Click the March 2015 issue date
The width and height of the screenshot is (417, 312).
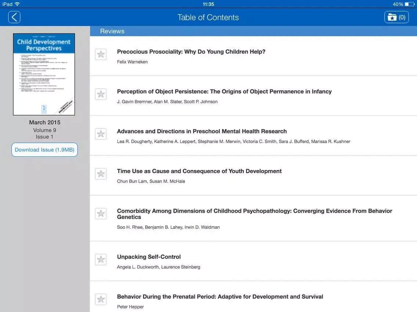click(x=45, y=122)
